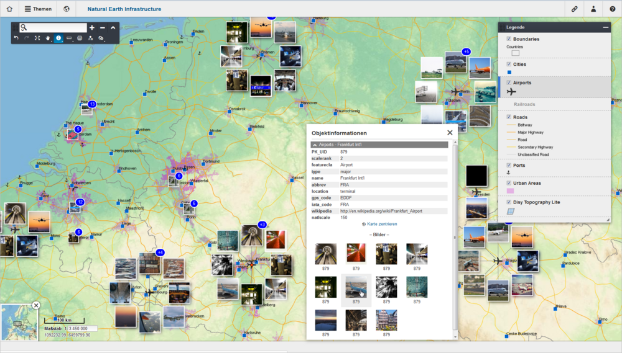Click the home icon in the top bar
622x353 pixels.
pos(9,9)
